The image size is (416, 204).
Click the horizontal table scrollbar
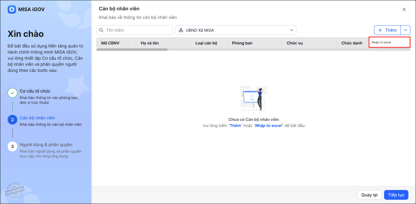pos(132,49)
